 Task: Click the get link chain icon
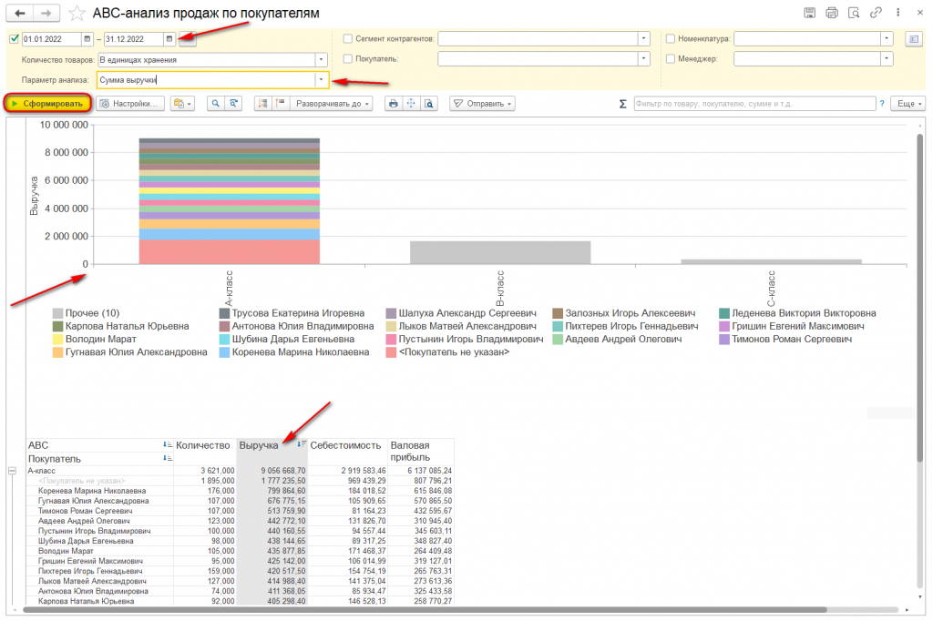coord(876,13)
